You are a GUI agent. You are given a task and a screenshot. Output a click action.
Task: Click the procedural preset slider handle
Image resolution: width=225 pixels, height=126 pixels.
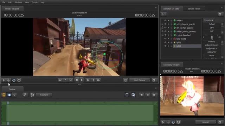click(212, 37)
